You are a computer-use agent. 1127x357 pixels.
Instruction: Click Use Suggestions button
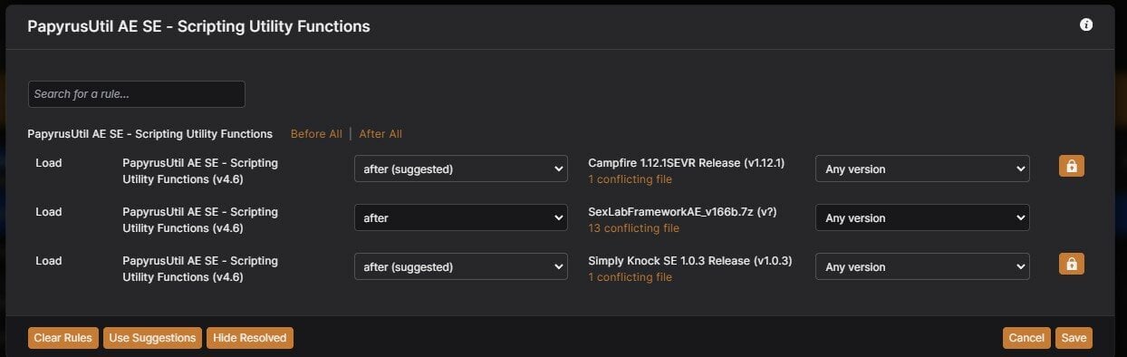pos(152,338)
